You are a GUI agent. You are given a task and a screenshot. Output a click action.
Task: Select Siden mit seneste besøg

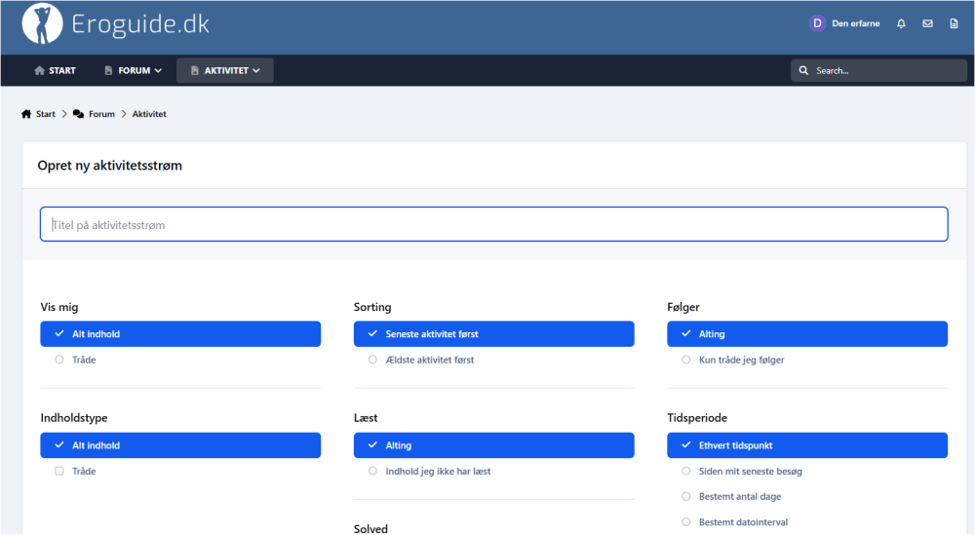[x=742, y=471]
